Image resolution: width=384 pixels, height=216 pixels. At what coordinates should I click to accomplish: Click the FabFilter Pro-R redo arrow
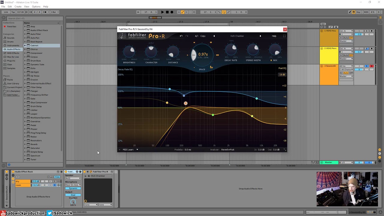[187, 36]
